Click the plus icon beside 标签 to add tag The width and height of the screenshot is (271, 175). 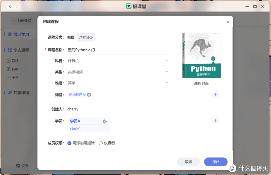coord(215,95)
